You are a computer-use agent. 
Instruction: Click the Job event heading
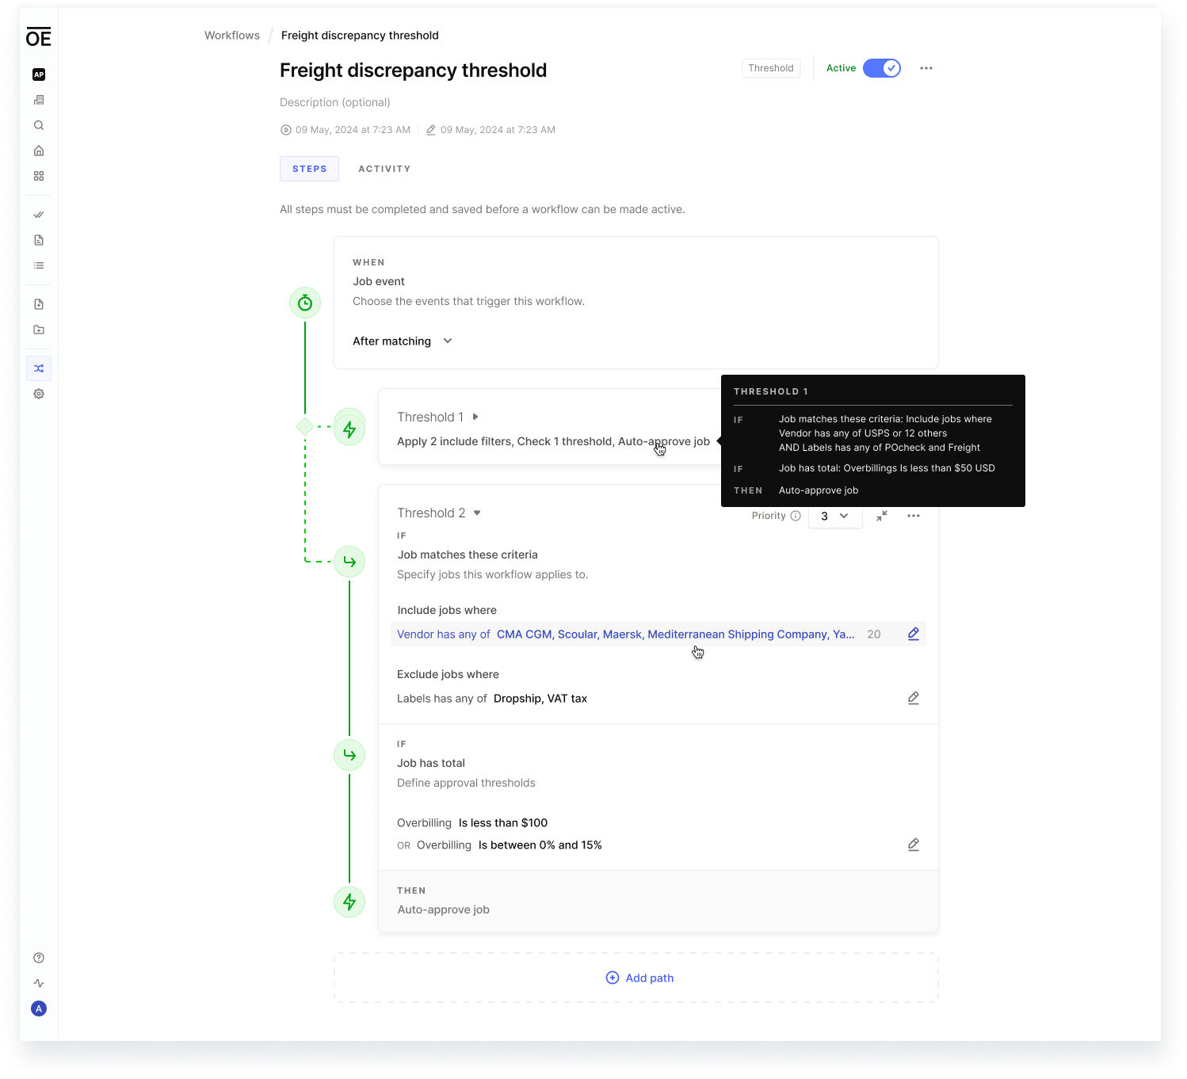pos(379,281)
